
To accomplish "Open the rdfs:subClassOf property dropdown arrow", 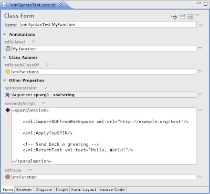I will tap(47, 65).
